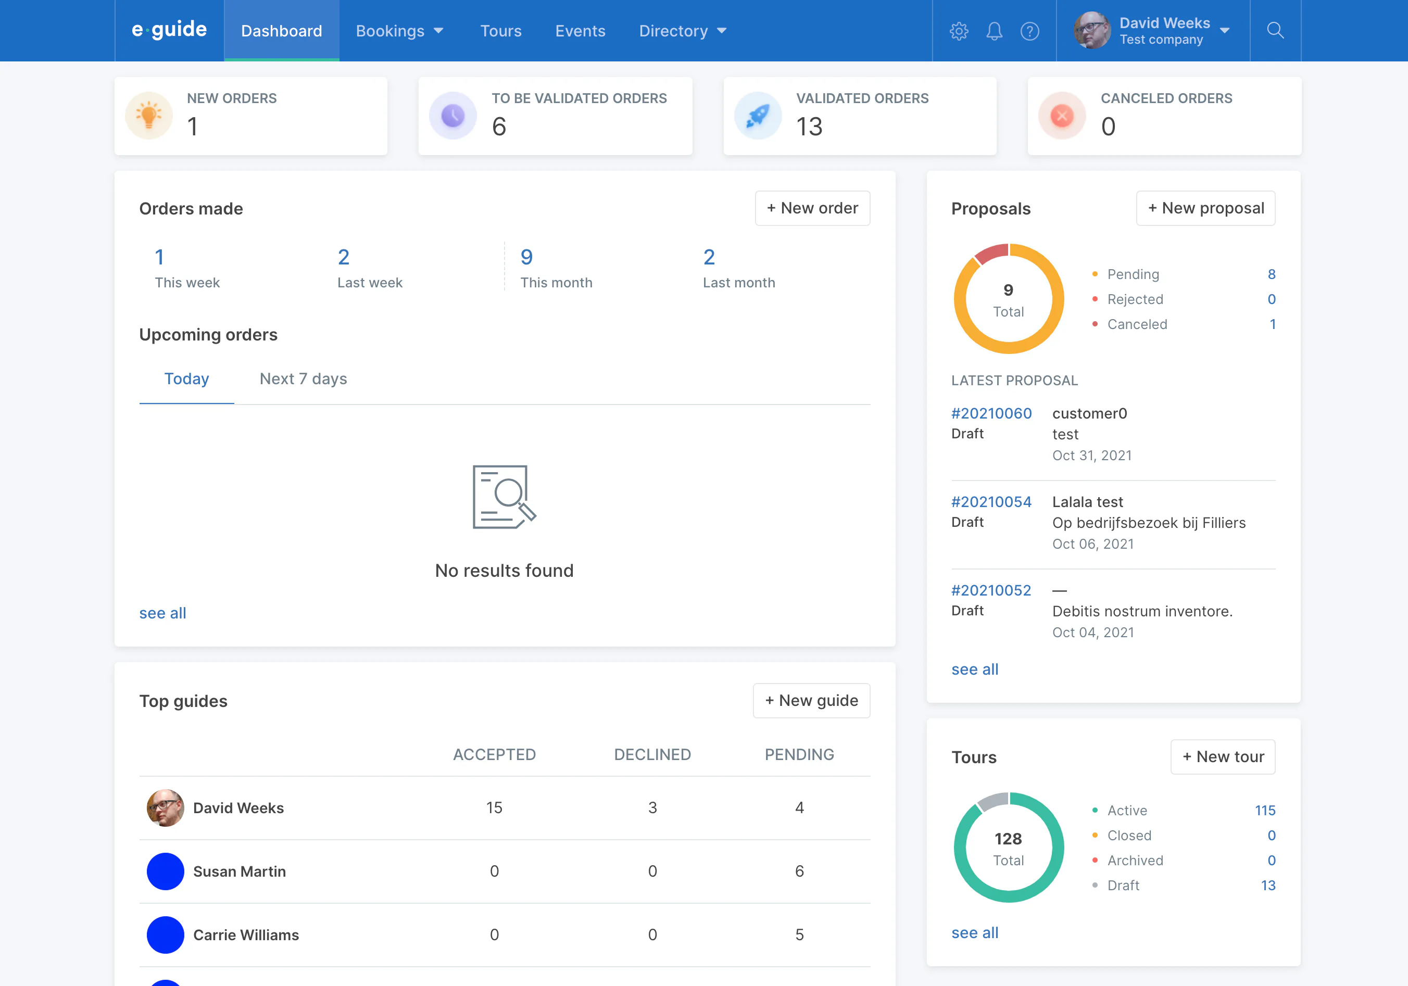
Task: Click David Weeks avatar in header
Action: click(1092, 30)
